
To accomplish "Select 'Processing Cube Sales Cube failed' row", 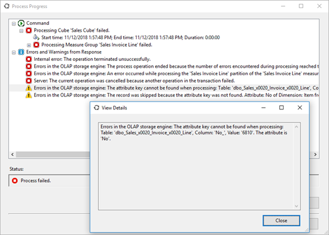I will click(x=72, y=30).
